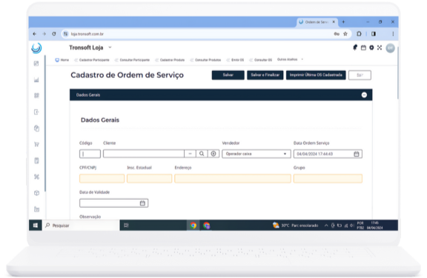Open the Consultar OS shortcut
This screenshot has height=278, width=427.
point(261,60)
